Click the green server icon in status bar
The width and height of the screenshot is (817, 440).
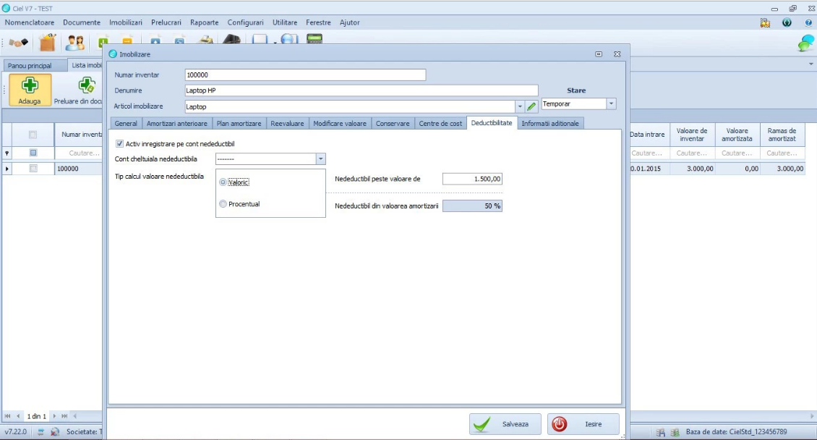point(675,432)
